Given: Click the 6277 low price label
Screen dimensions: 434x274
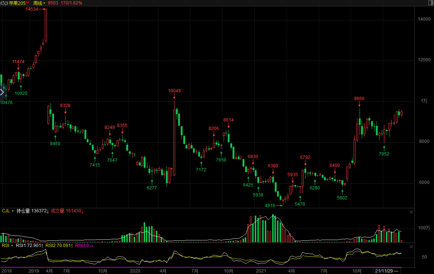Looking at the screenshot, I should (152, 188).
